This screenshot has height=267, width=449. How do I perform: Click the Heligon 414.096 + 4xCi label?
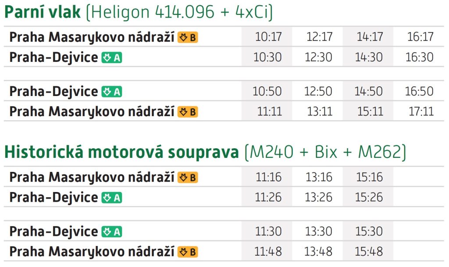pos(179,12)
